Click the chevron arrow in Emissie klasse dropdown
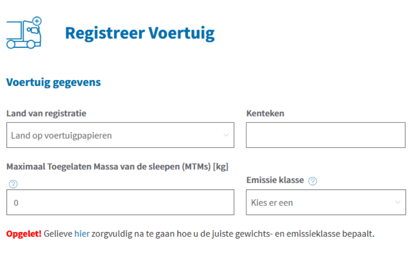Screen dimensions: 409x257 (x=398, y=202)
